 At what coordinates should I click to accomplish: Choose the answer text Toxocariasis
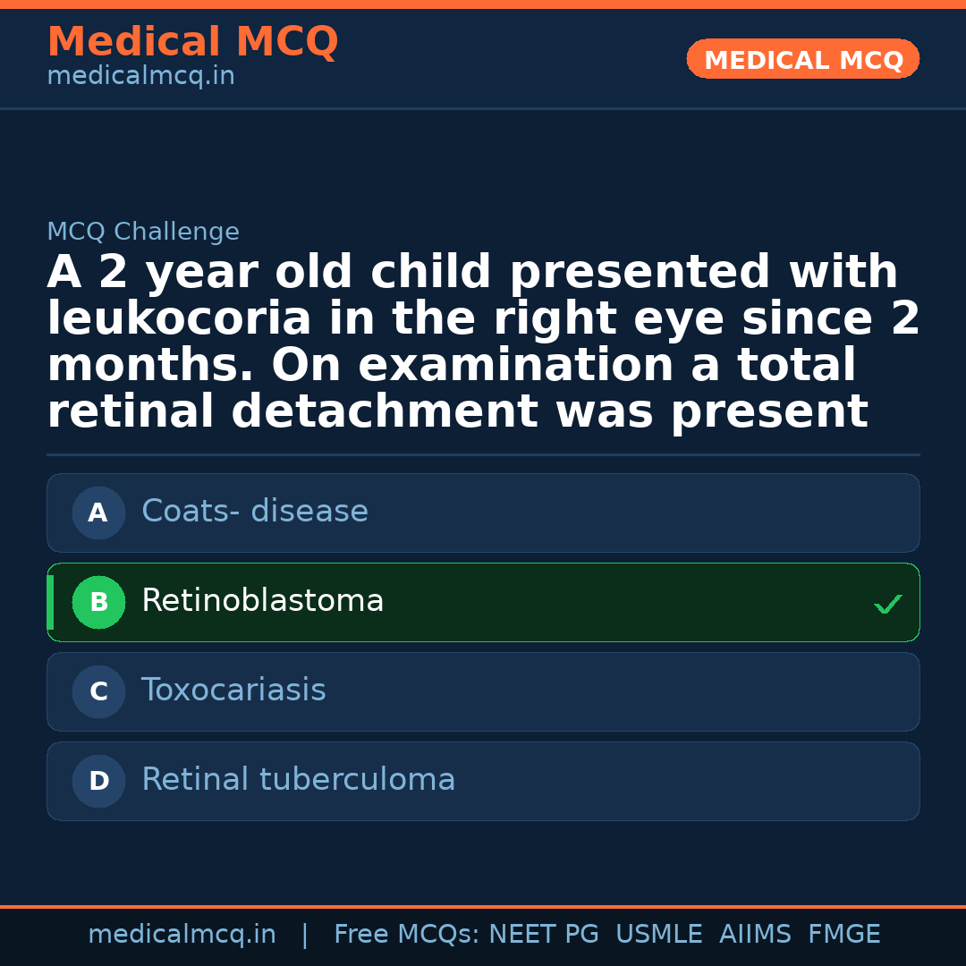(233, 691)
